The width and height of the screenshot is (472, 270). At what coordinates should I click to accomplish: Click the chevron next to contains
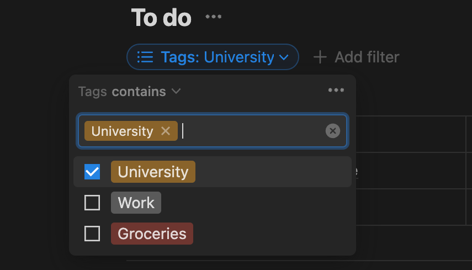tap(176, 91)
